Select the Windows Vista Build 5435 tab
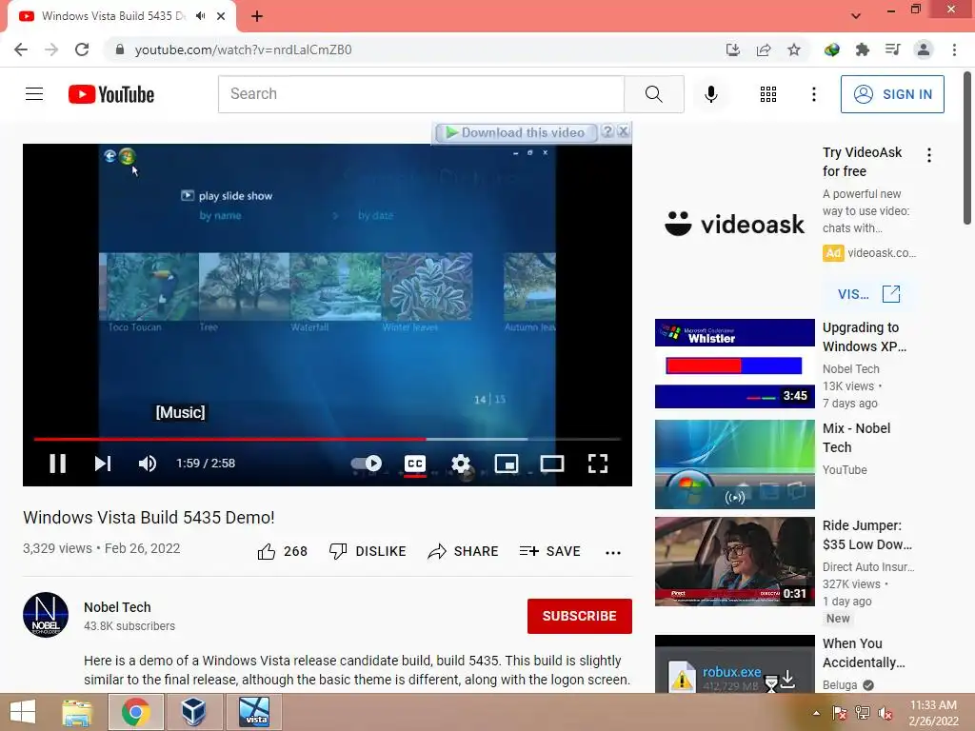 pos(121,16)
